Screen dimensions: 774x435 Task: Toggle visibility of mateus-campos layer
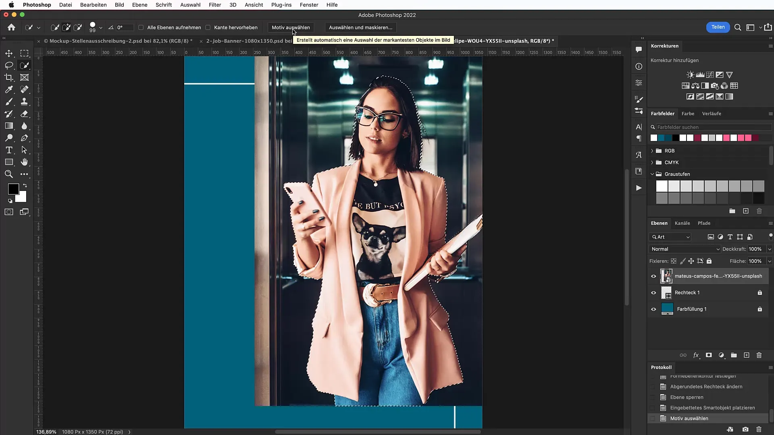click(x=653, y=275)
